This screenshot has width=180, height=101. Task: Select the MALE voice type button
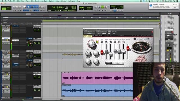point(109,63)
